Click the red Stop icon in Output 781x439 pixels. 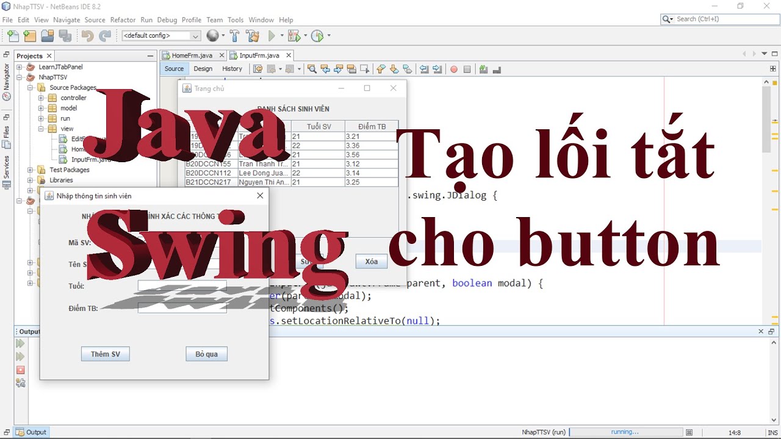tap(20, 370)
